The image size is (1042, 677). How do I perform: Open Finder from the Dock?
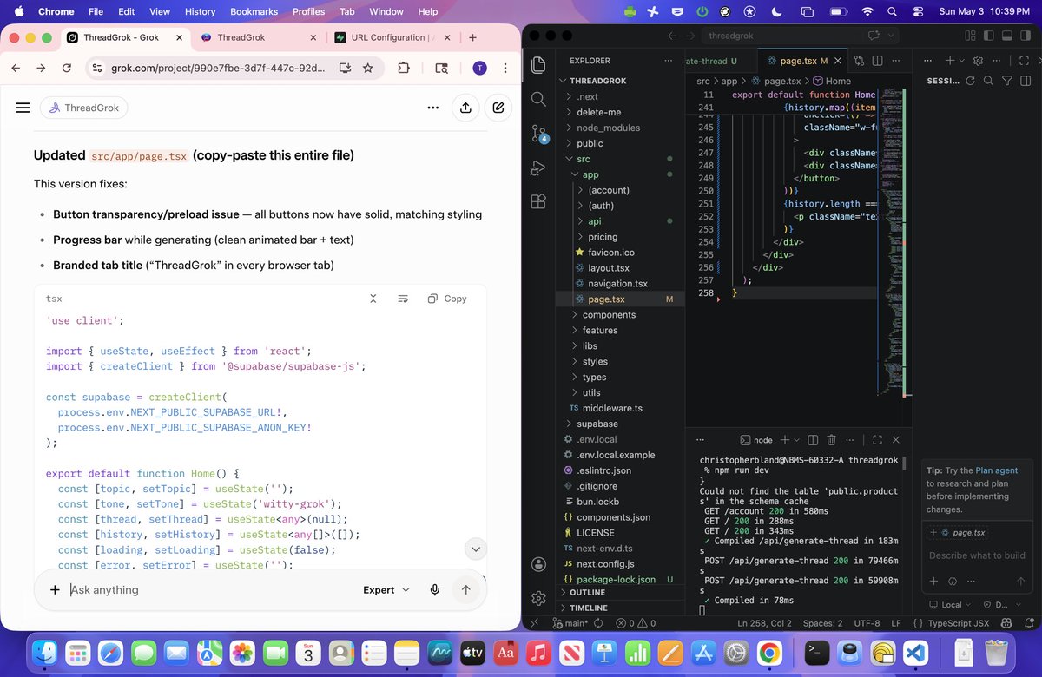[44, 652]
